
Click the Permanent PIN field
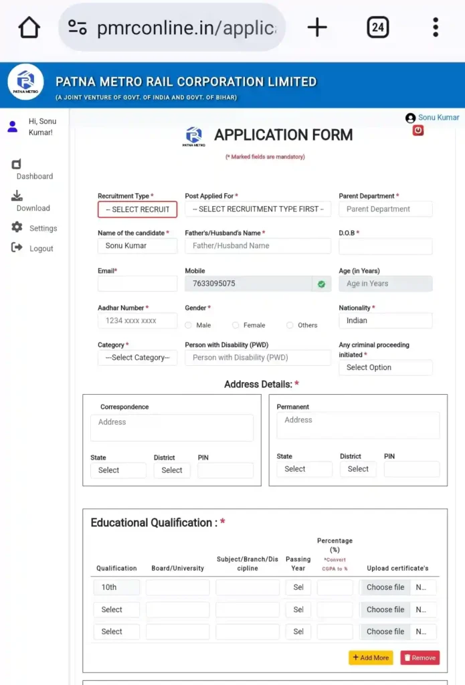[411, 469]
